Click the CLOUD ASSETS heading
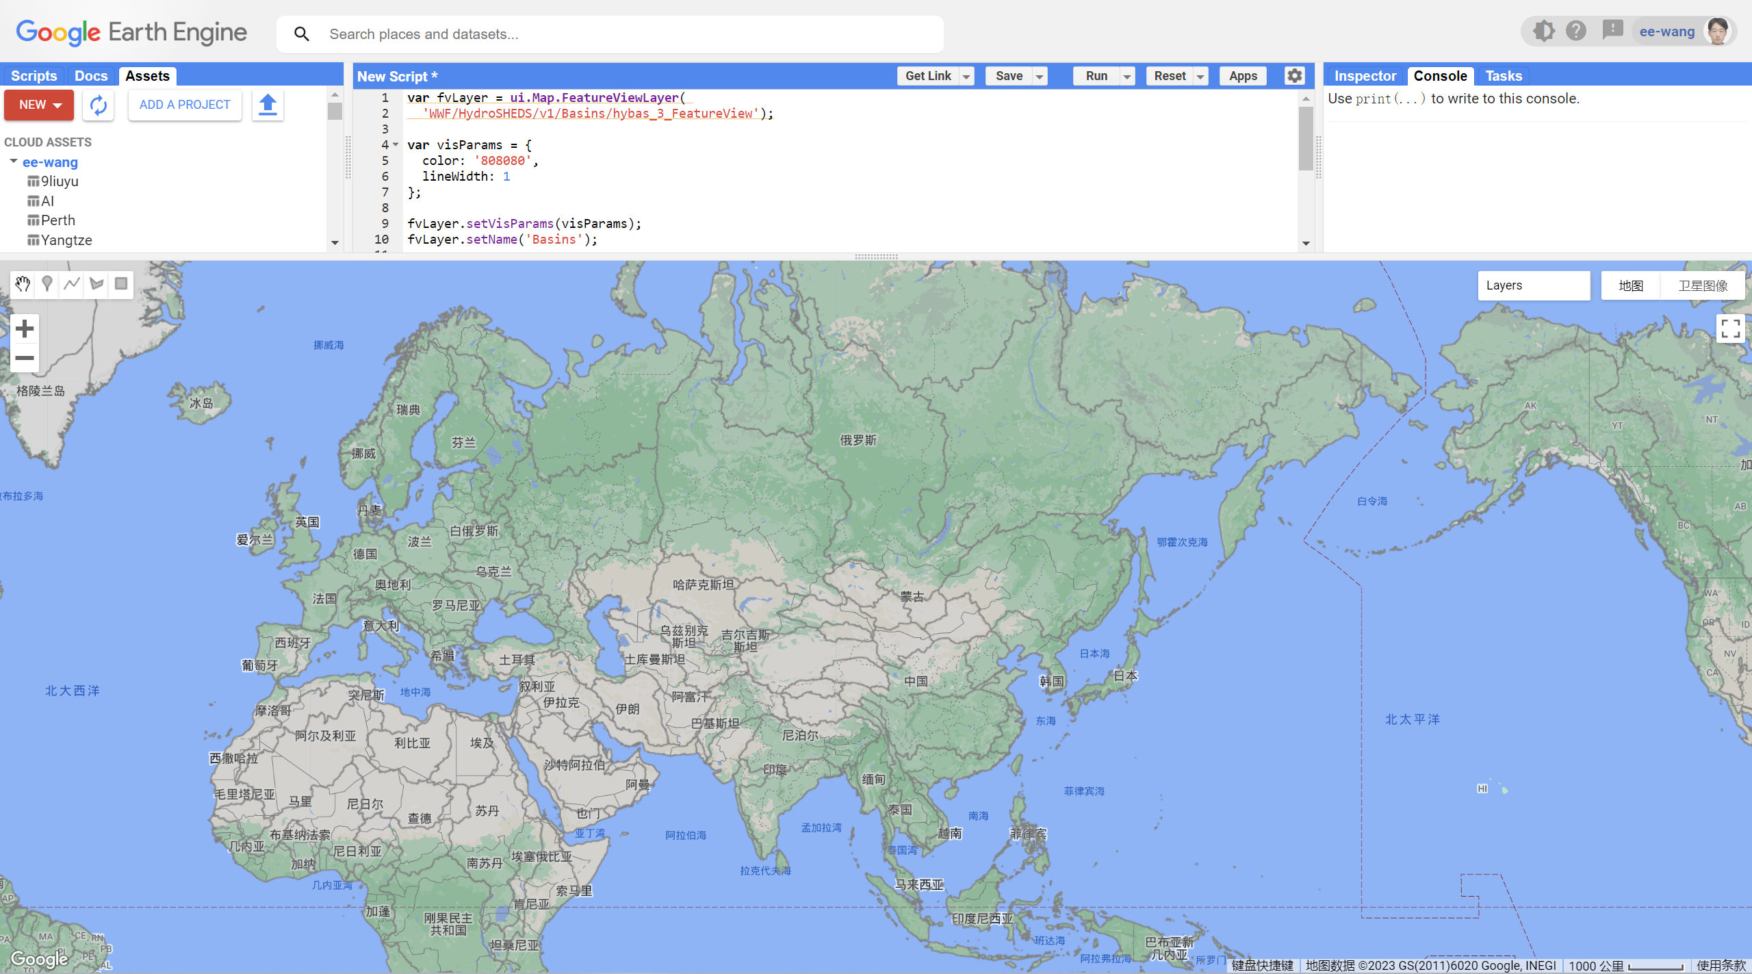Image resolution: width=1752 pixels, height=974 pixels. point(48,142)
